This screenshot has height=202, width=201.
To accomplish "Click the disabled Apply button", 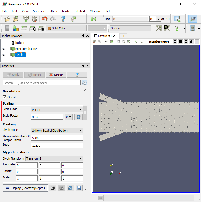I will [x=13, y=75].
